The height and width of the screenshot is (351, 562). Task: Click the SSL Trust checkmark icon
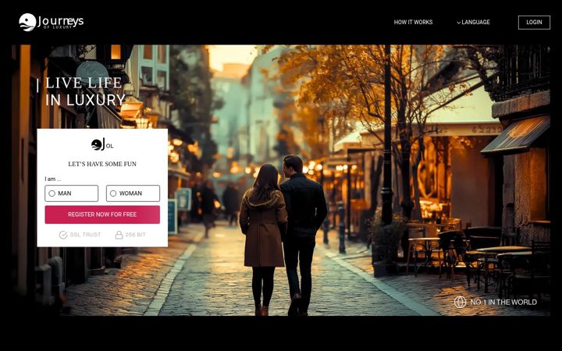pos(63,235)
